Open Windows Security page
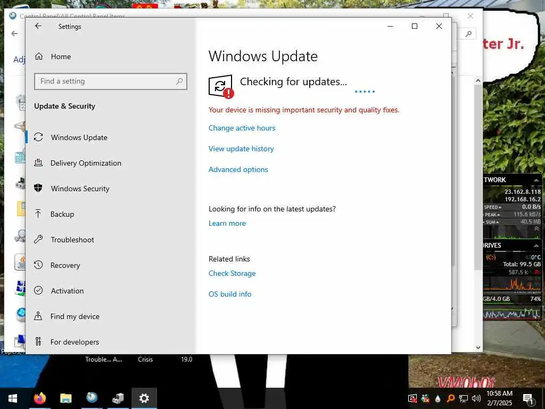This screenshot has width=545, height=409. [x=80, y=189]
